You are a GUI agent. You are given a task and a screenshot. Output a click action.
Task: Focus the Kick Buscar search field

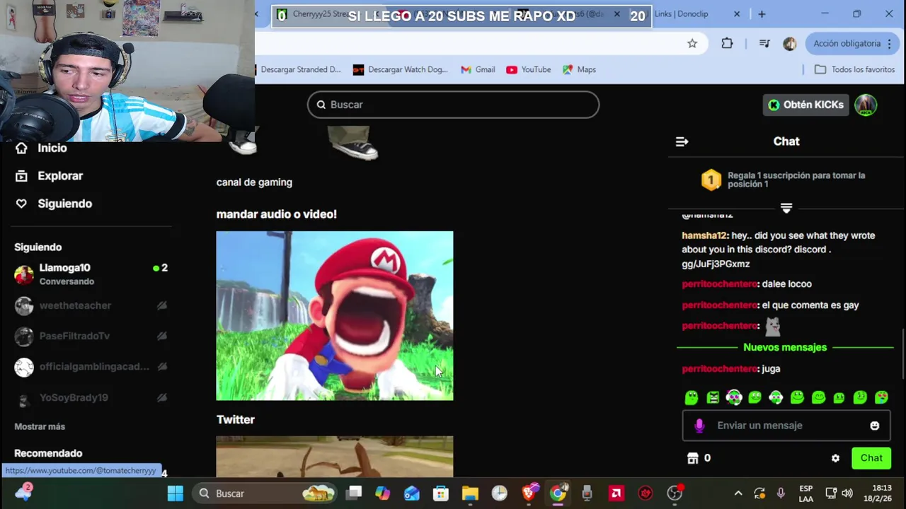click(x=453, y=105)
